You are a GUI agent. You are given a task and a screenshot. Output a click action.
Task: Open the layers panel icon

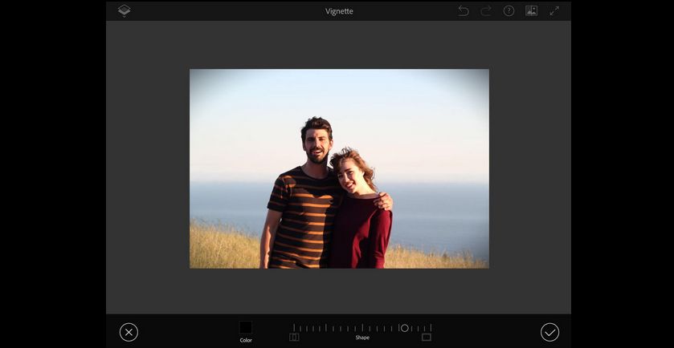tap(125, 10)
